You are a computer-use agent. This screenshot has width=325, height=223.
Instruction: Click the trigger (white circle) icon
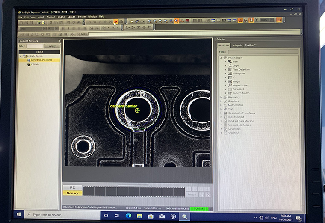(x=131, y=21)
